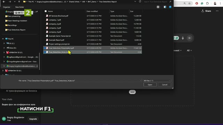Open browser Extensions puzzle icon
This screenshot has height=125, width=223.
click(207, 3)
